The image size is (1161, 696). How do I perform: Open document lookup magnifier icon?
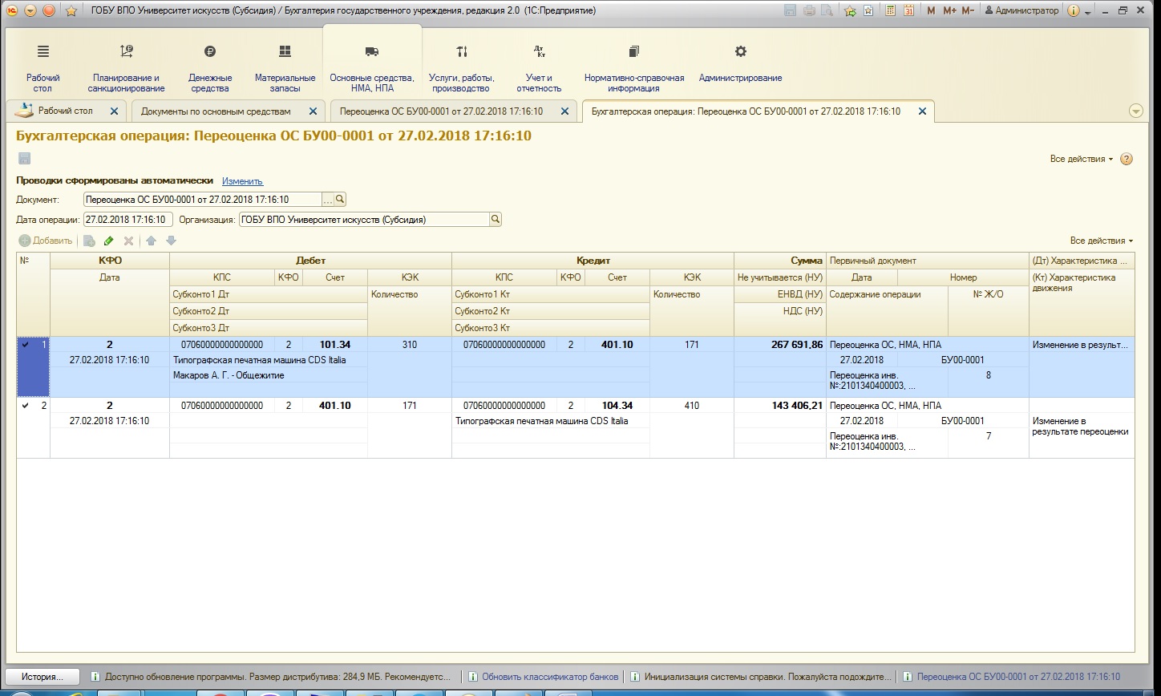point(340,199)
